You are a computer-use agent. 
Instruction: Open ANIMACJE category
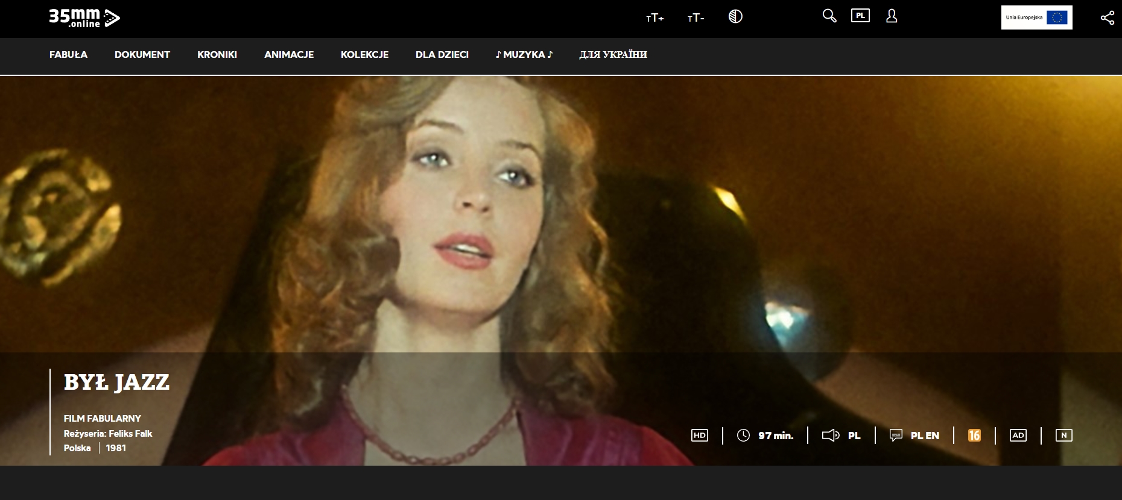click(x=289, y=55)
